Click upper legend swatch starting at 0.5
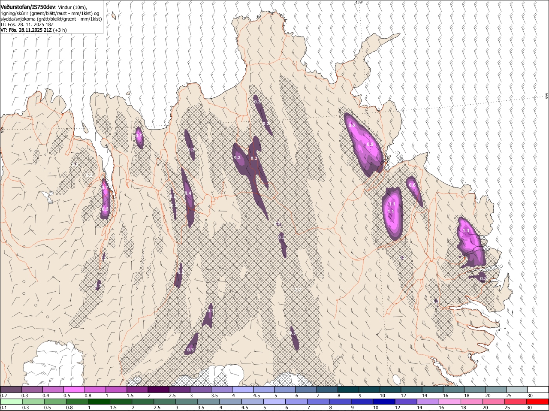This screenshot has height=411, width=549. (x=74, y=389)
